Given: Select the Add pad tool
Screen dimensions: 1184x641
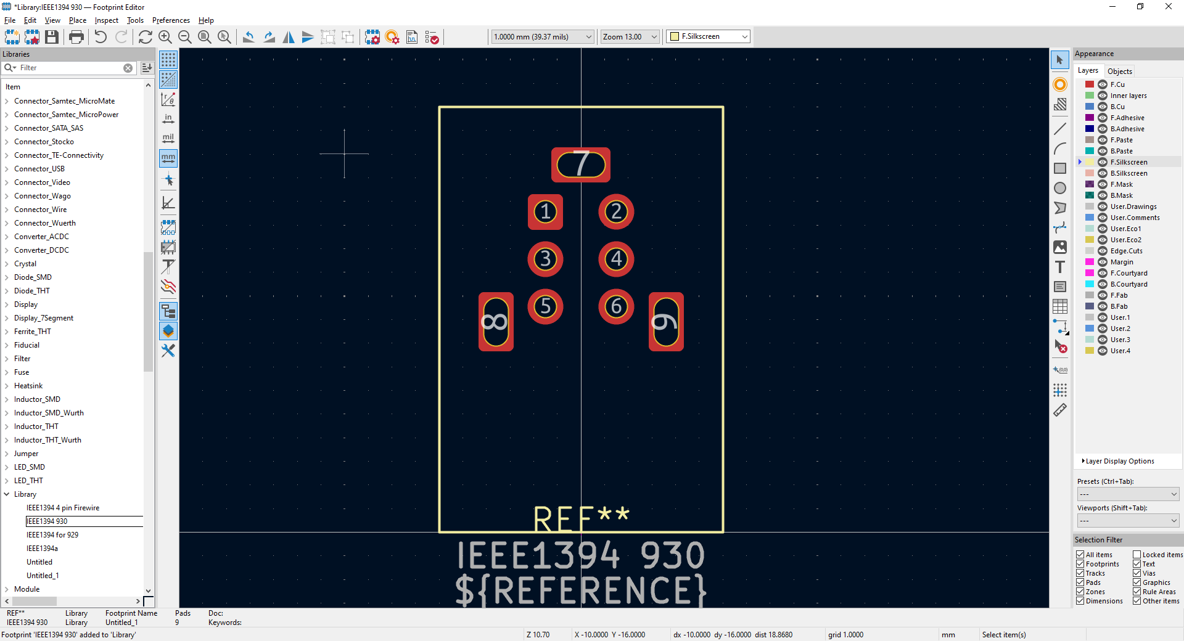Looking at the screenshot, I should point(1059,84).
